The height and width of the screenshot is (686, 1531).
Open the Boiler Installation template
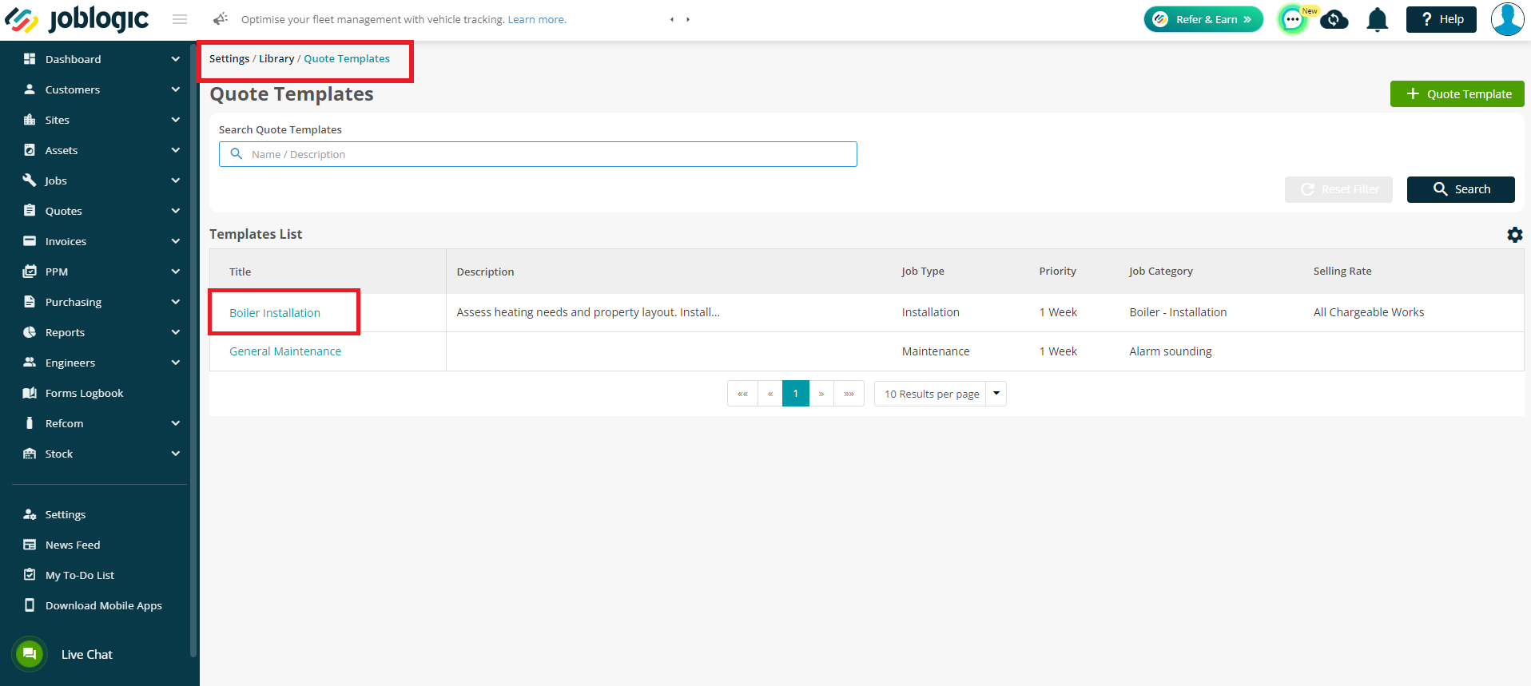click(x=275, y=313)
